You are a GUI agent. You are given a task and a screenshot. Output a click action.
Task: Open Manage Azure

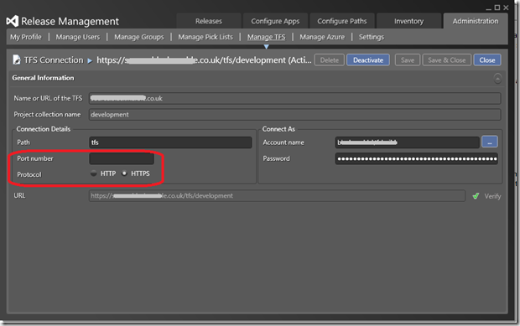pos(322,37)
